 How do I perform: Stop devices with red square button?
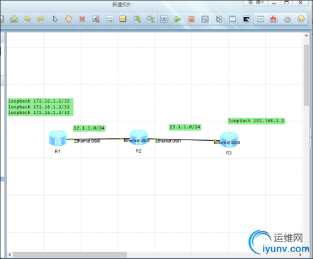point(192,19)
